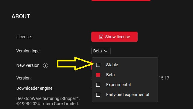Screen dimensions: 193x109
Task: Collapse the Version type Beta combo box
Action: coord(101,51)
